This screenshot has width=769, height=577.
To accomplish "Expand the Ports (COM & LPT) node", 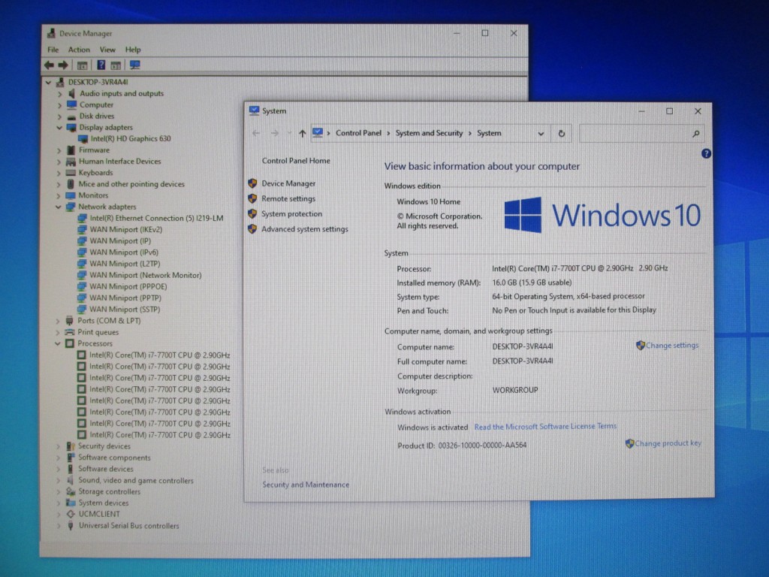I will coord(58,321).
